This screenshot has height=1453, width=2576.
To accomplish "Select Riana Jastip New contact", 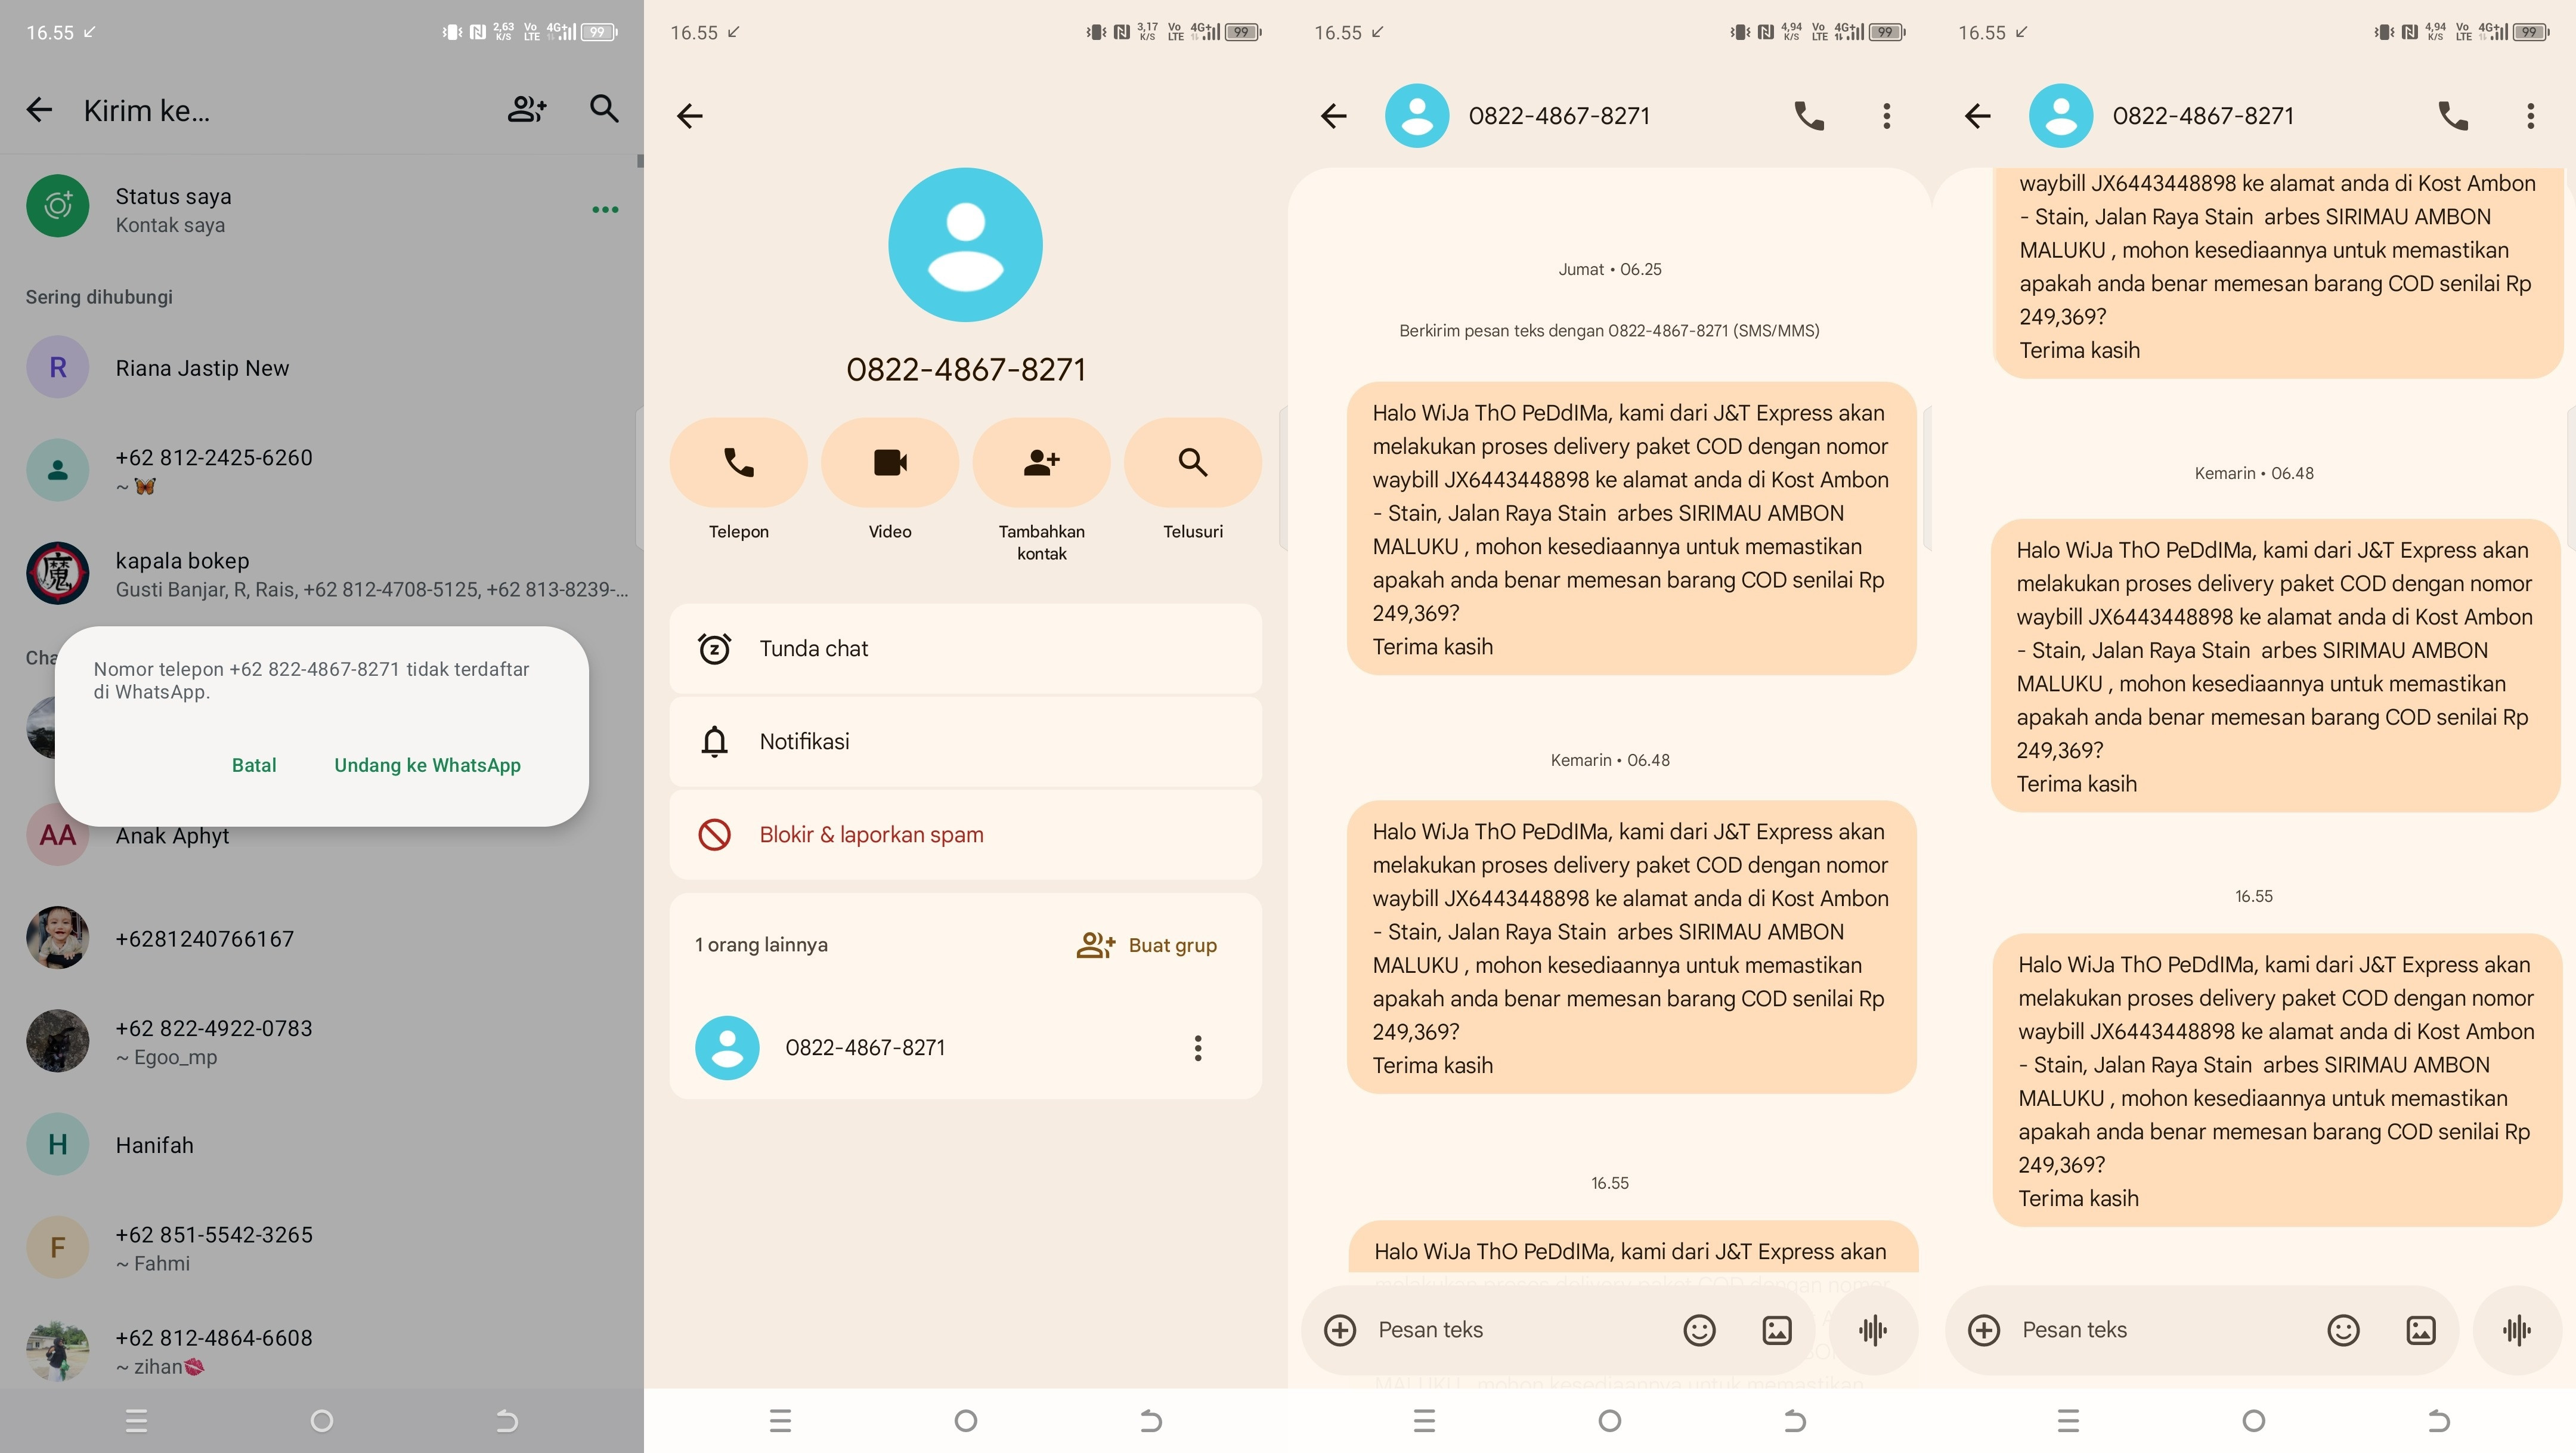I will click(202, 368).
